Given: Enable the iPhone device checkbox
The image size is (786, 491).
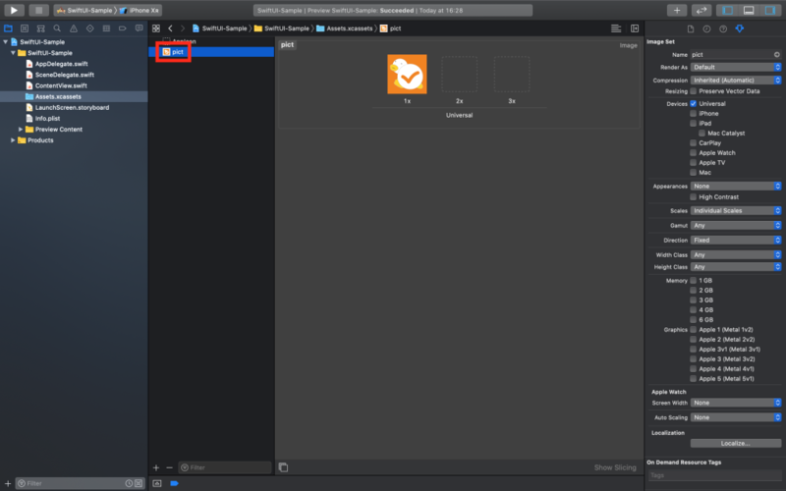Looking at the screenshot, I should click(694, 114).
